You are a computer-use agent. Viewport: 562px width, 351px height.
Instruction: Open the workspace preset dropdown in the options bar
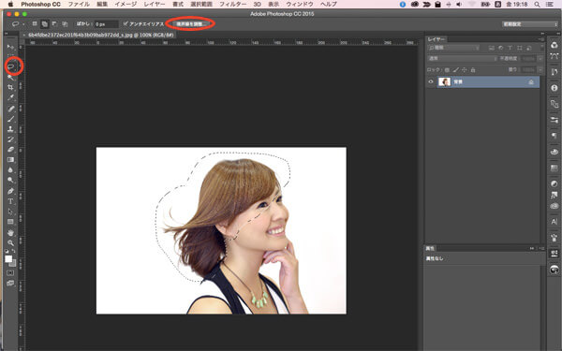tap(529, 24)
